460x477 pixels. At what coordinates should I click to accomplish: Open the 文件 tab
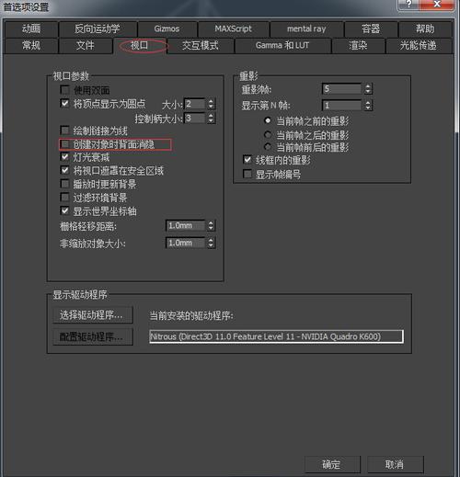86,46
